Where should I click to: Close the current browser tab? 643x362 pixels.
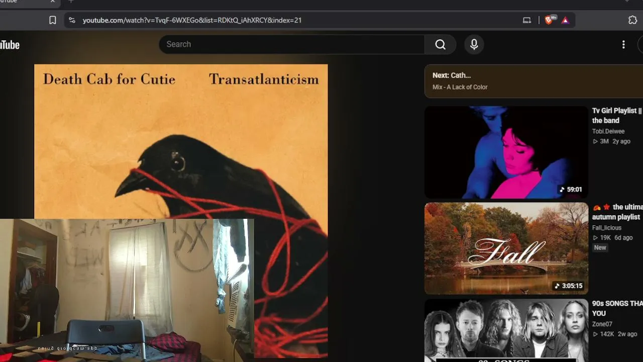click(x=53, y=2)
